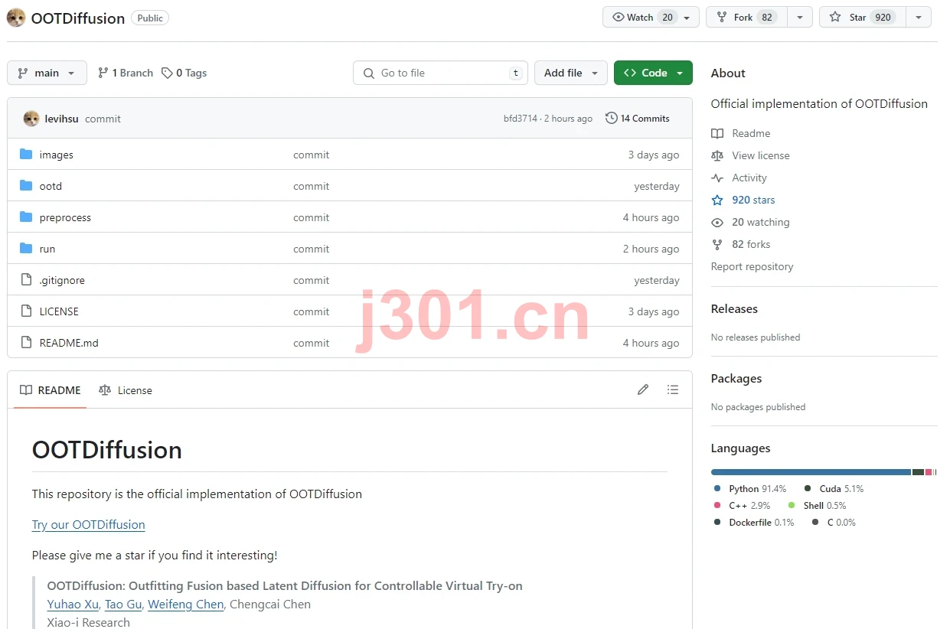Open commit message for images row

(311, 155)
